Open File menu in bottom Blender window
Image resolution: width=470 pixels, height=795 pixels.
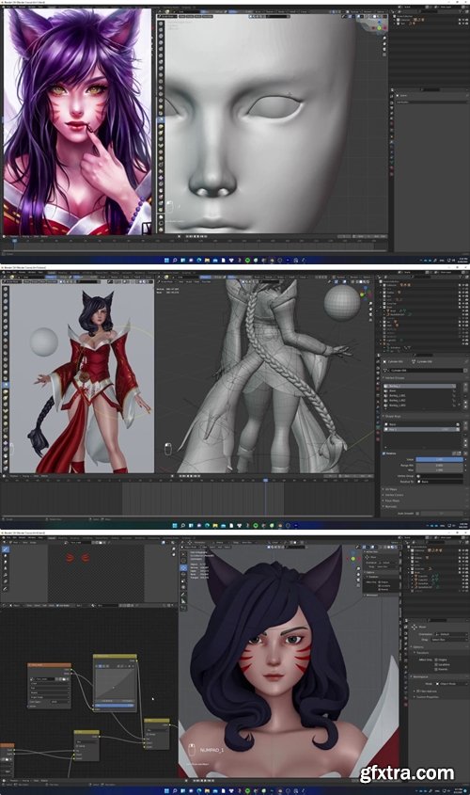click(x=8, y=538)
